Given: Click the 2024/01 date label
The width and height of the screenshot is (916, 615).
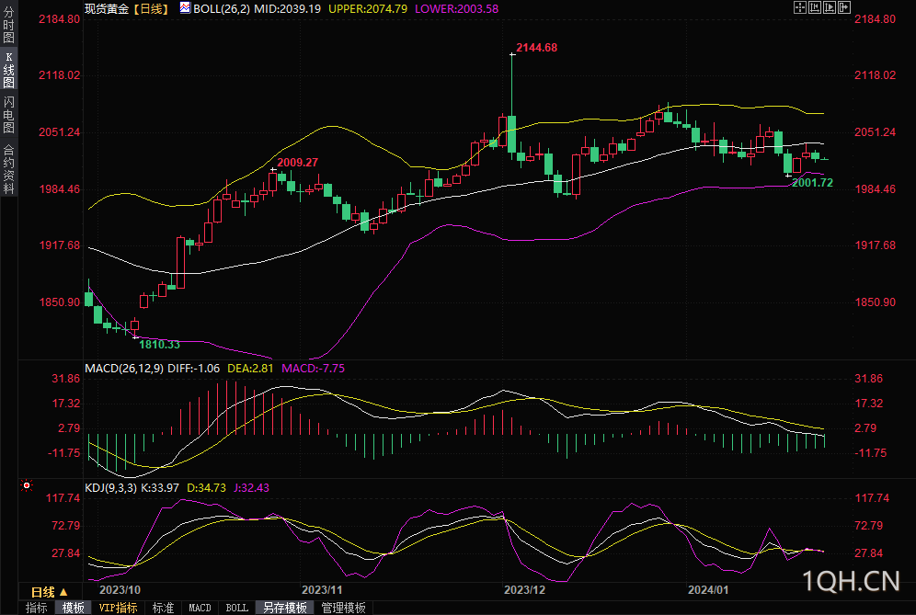Looking at the screenshot, I should [708, 589].
